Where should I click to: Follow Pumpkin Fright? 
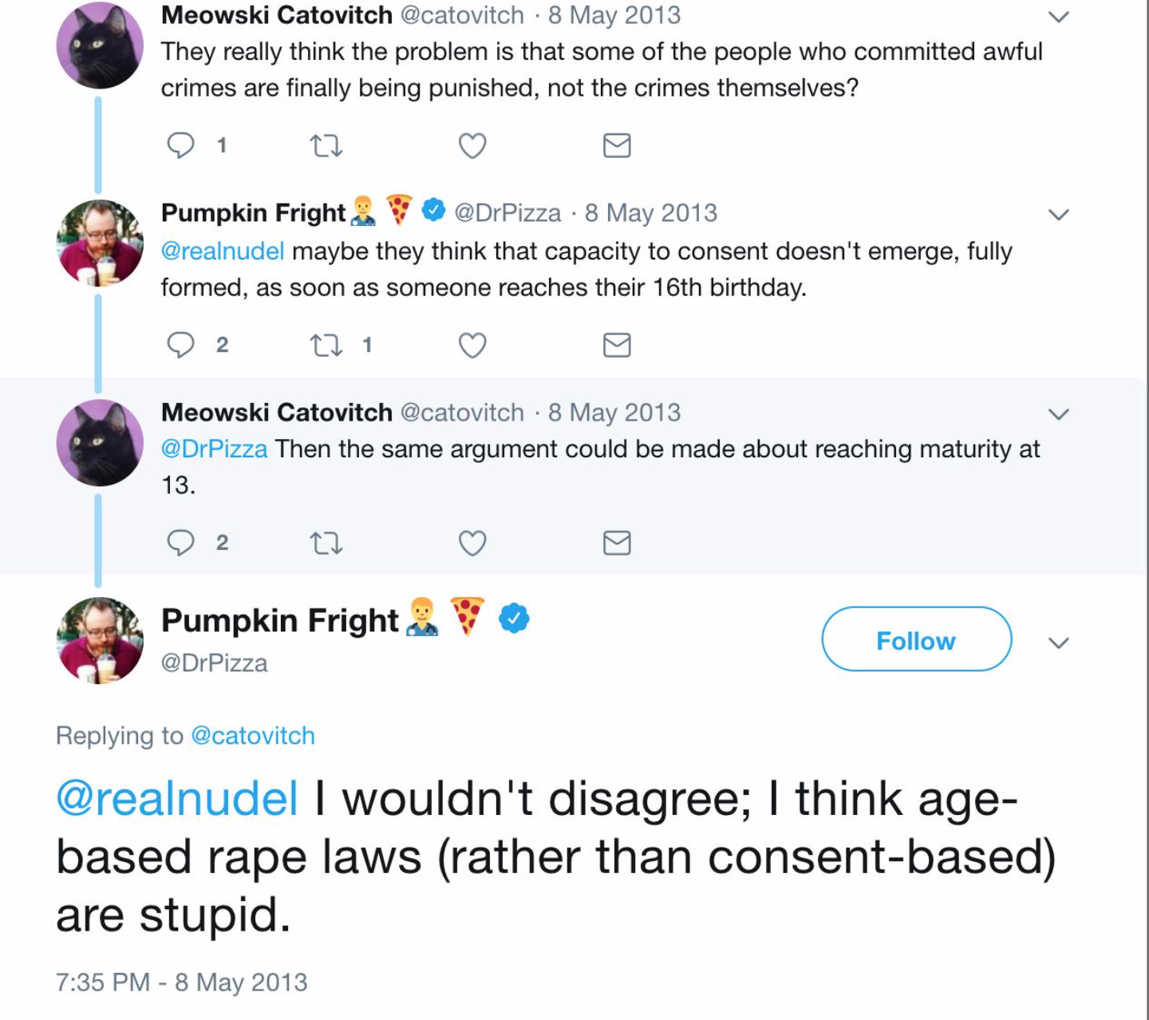click(916, 640)
